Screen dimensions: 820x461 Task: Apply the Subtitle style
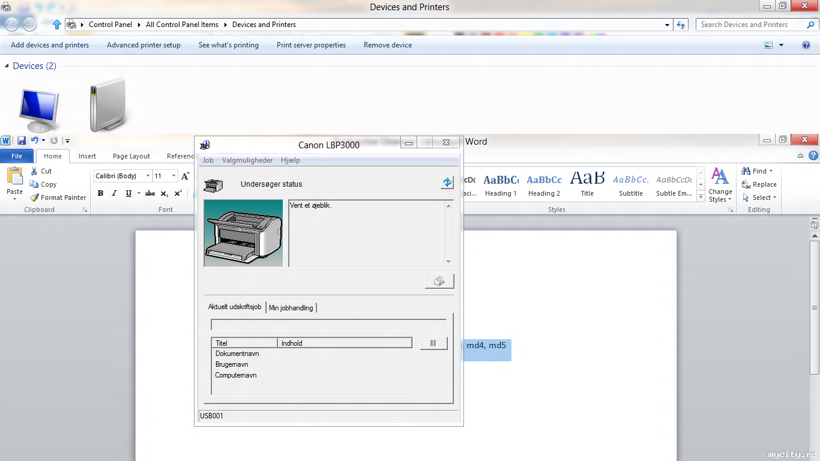point(630,185)
